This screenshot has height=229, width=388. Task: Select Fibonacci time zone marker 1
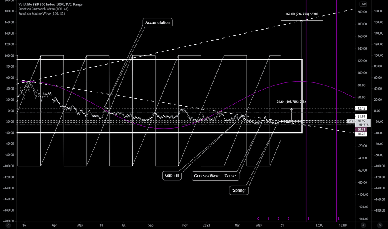click(x=268, y=219)
